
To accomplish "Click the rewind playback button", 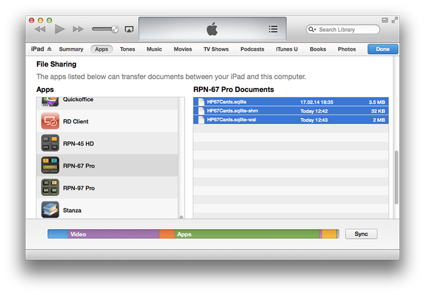I will (40, 29).
